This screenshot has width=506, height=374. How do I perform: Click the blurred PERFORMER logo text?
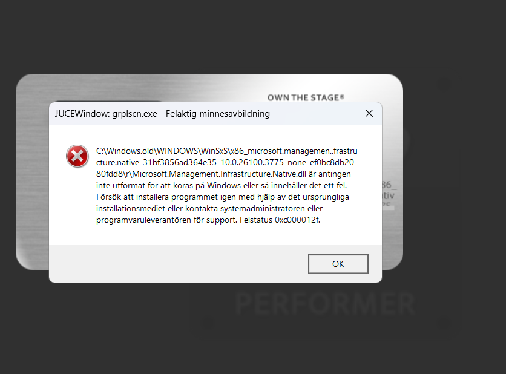tap(324, 304)
